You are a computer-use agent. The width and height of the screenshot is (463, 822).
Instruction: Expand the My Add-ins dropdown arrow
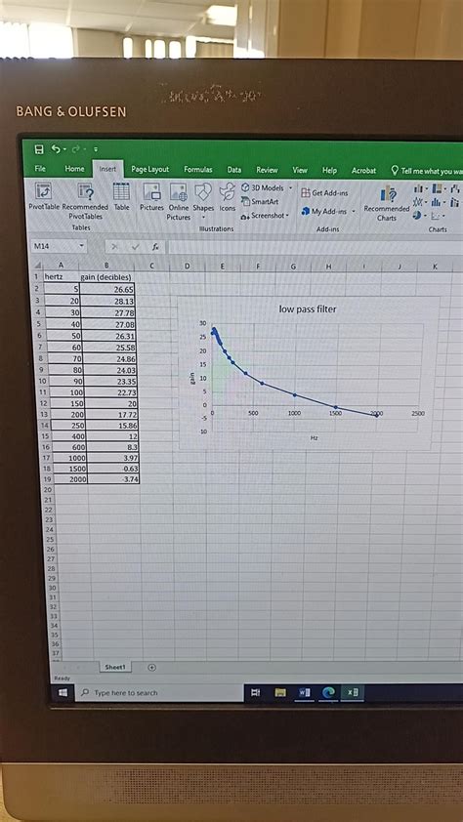354,211
